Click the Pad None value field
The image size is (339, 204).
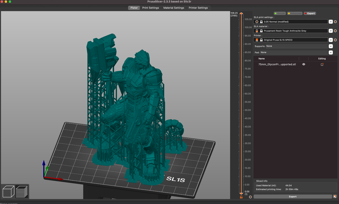tap(294, 52)
